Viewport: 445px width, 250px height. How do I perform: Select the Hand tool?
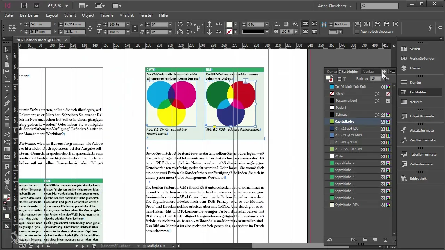pyautogui.click(x=7, y=181)
